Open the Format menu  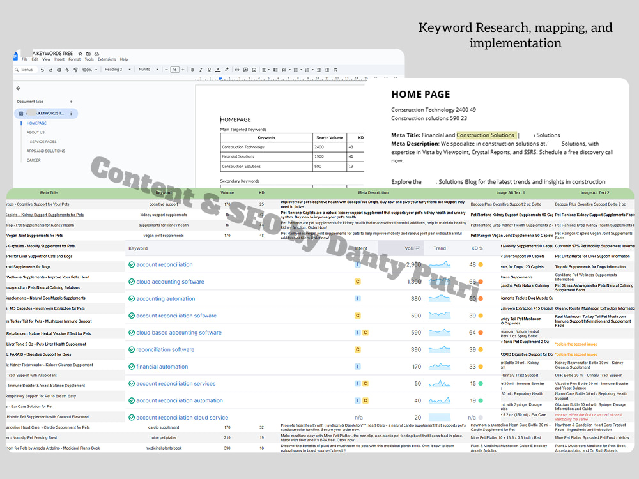click(x=75, y=59)
